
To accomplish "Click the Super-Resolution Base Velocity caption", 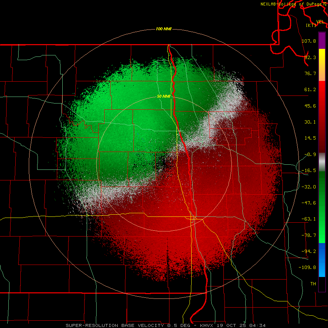I will click(166, 325).
